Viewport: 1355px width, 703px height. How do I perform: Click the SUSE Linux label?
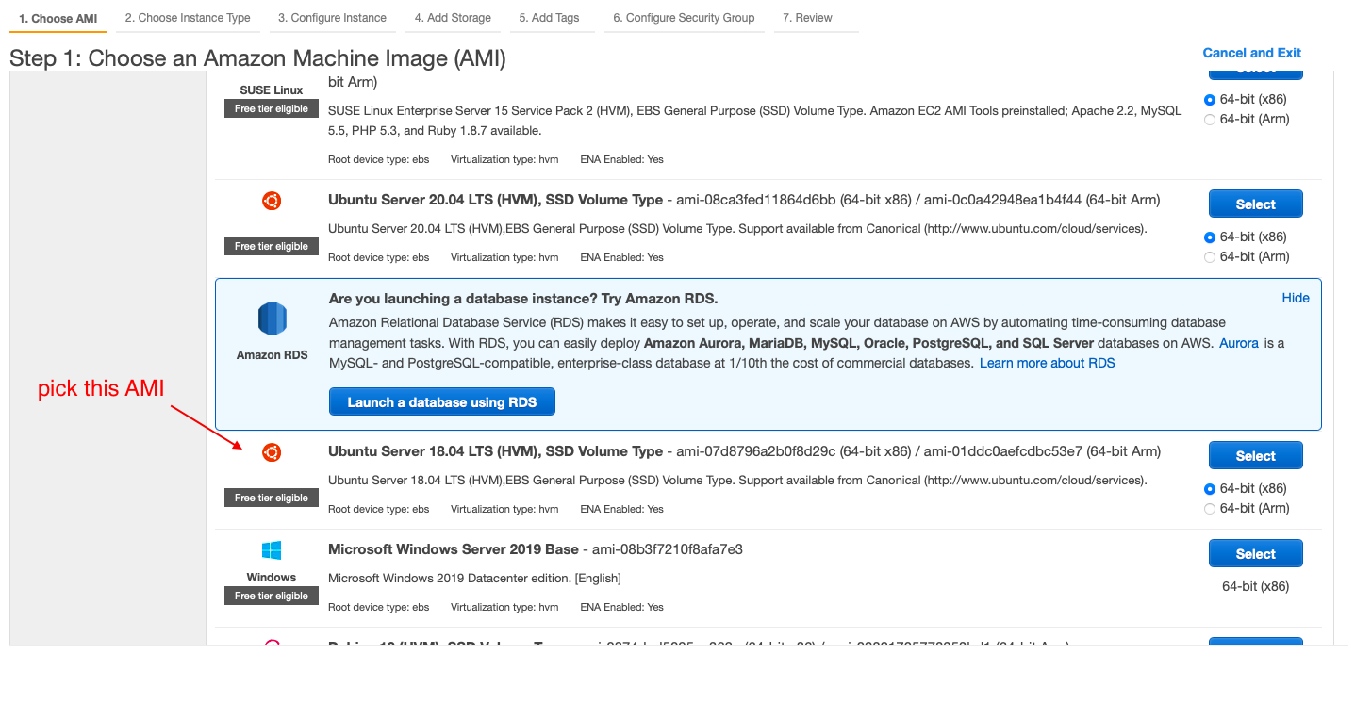[x=272, y=90]
